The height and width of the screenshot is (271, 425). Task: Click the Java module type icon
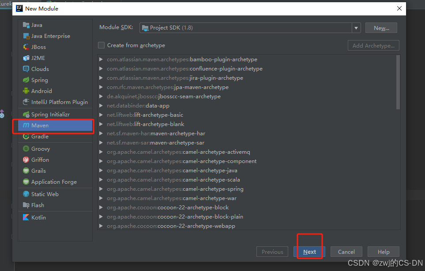(x=26, y=25)
